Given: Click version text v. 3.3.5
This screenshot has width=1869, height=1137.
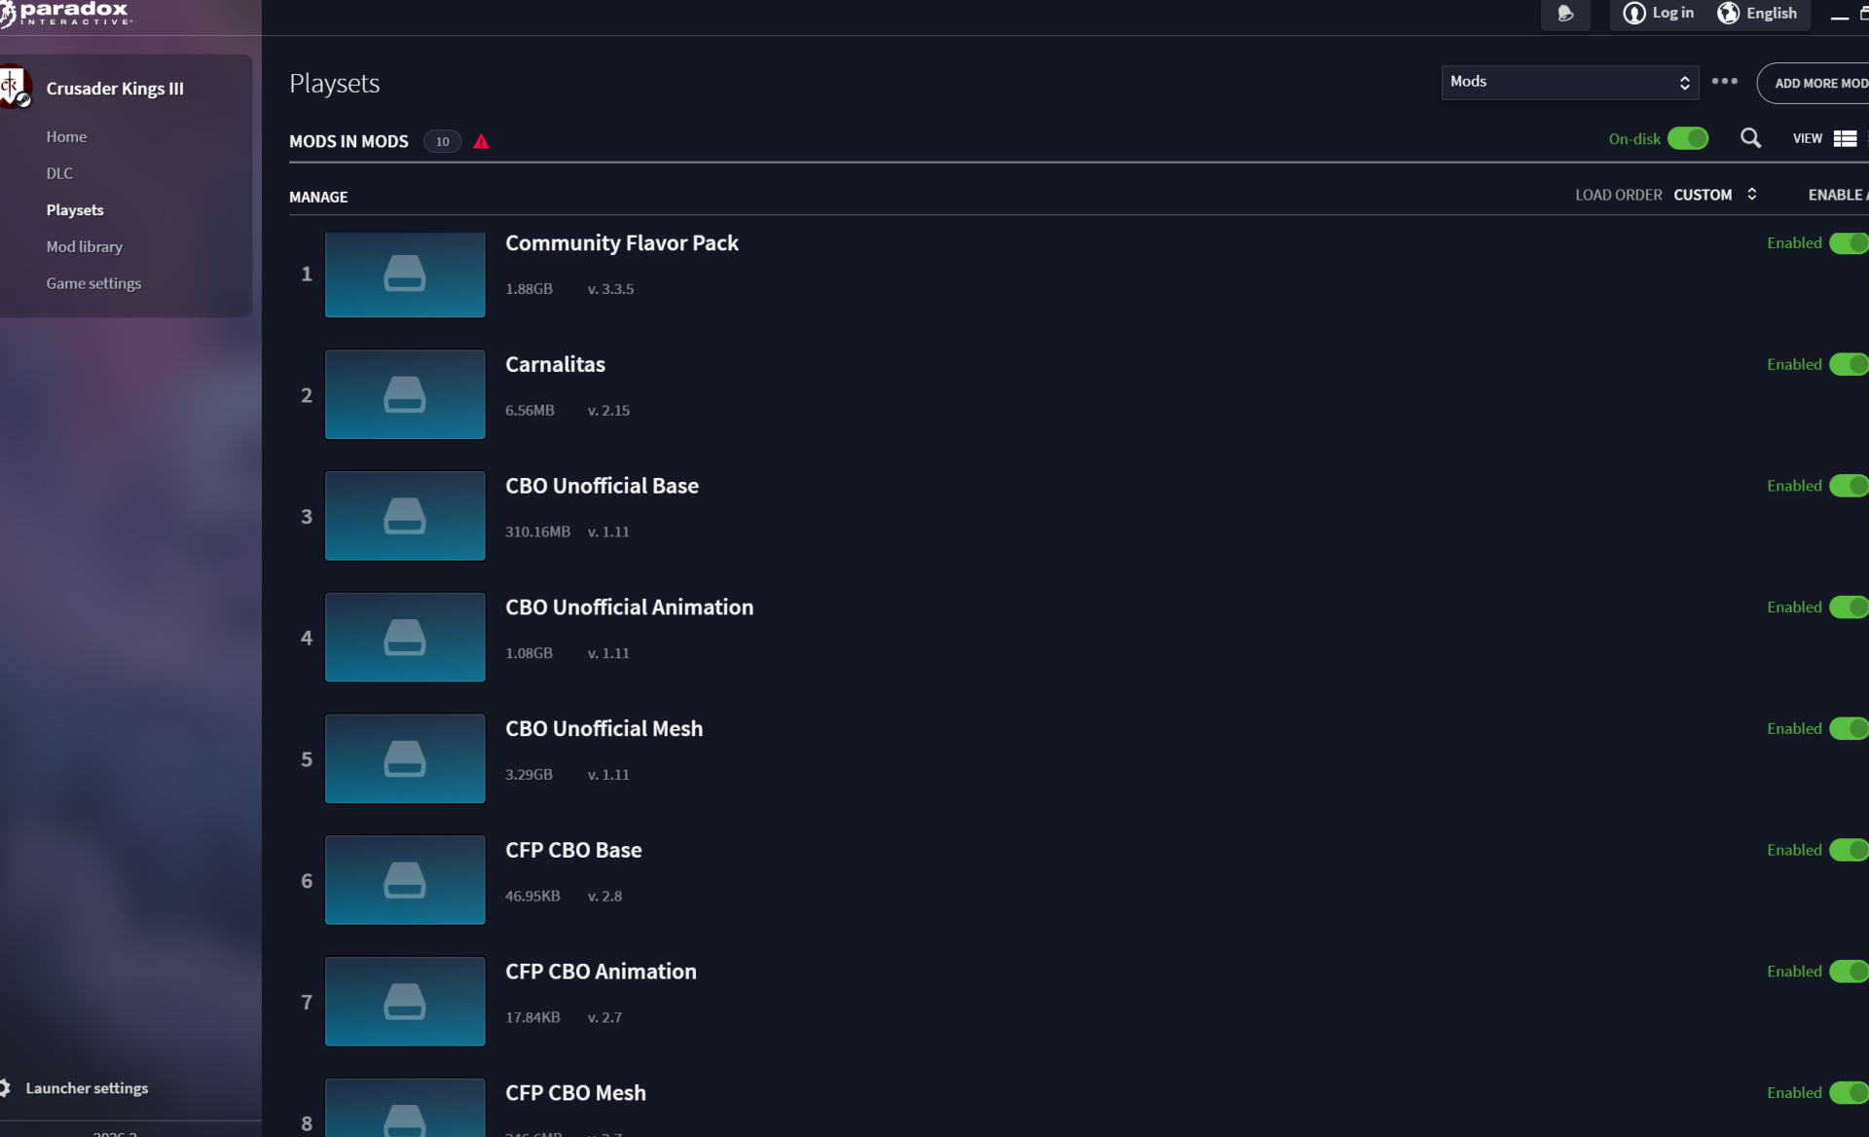Looking at the screenshot, I should pyautogui.click(x=610, y=289).
